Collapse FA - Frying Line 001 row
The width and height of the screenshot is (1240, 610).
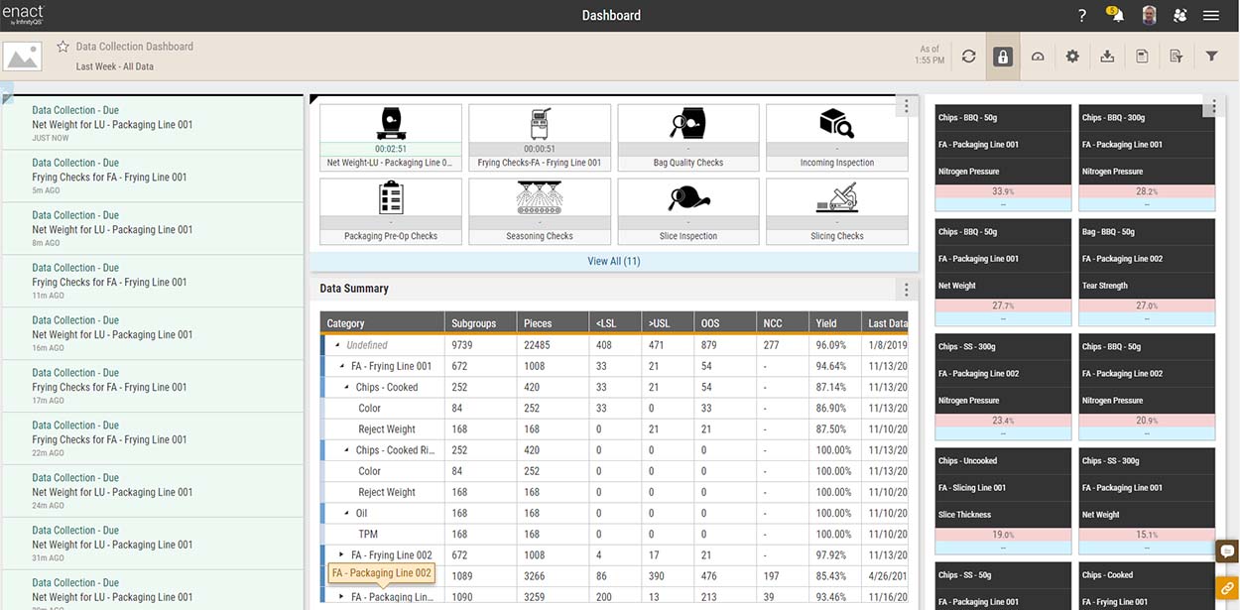click(342, 366)
